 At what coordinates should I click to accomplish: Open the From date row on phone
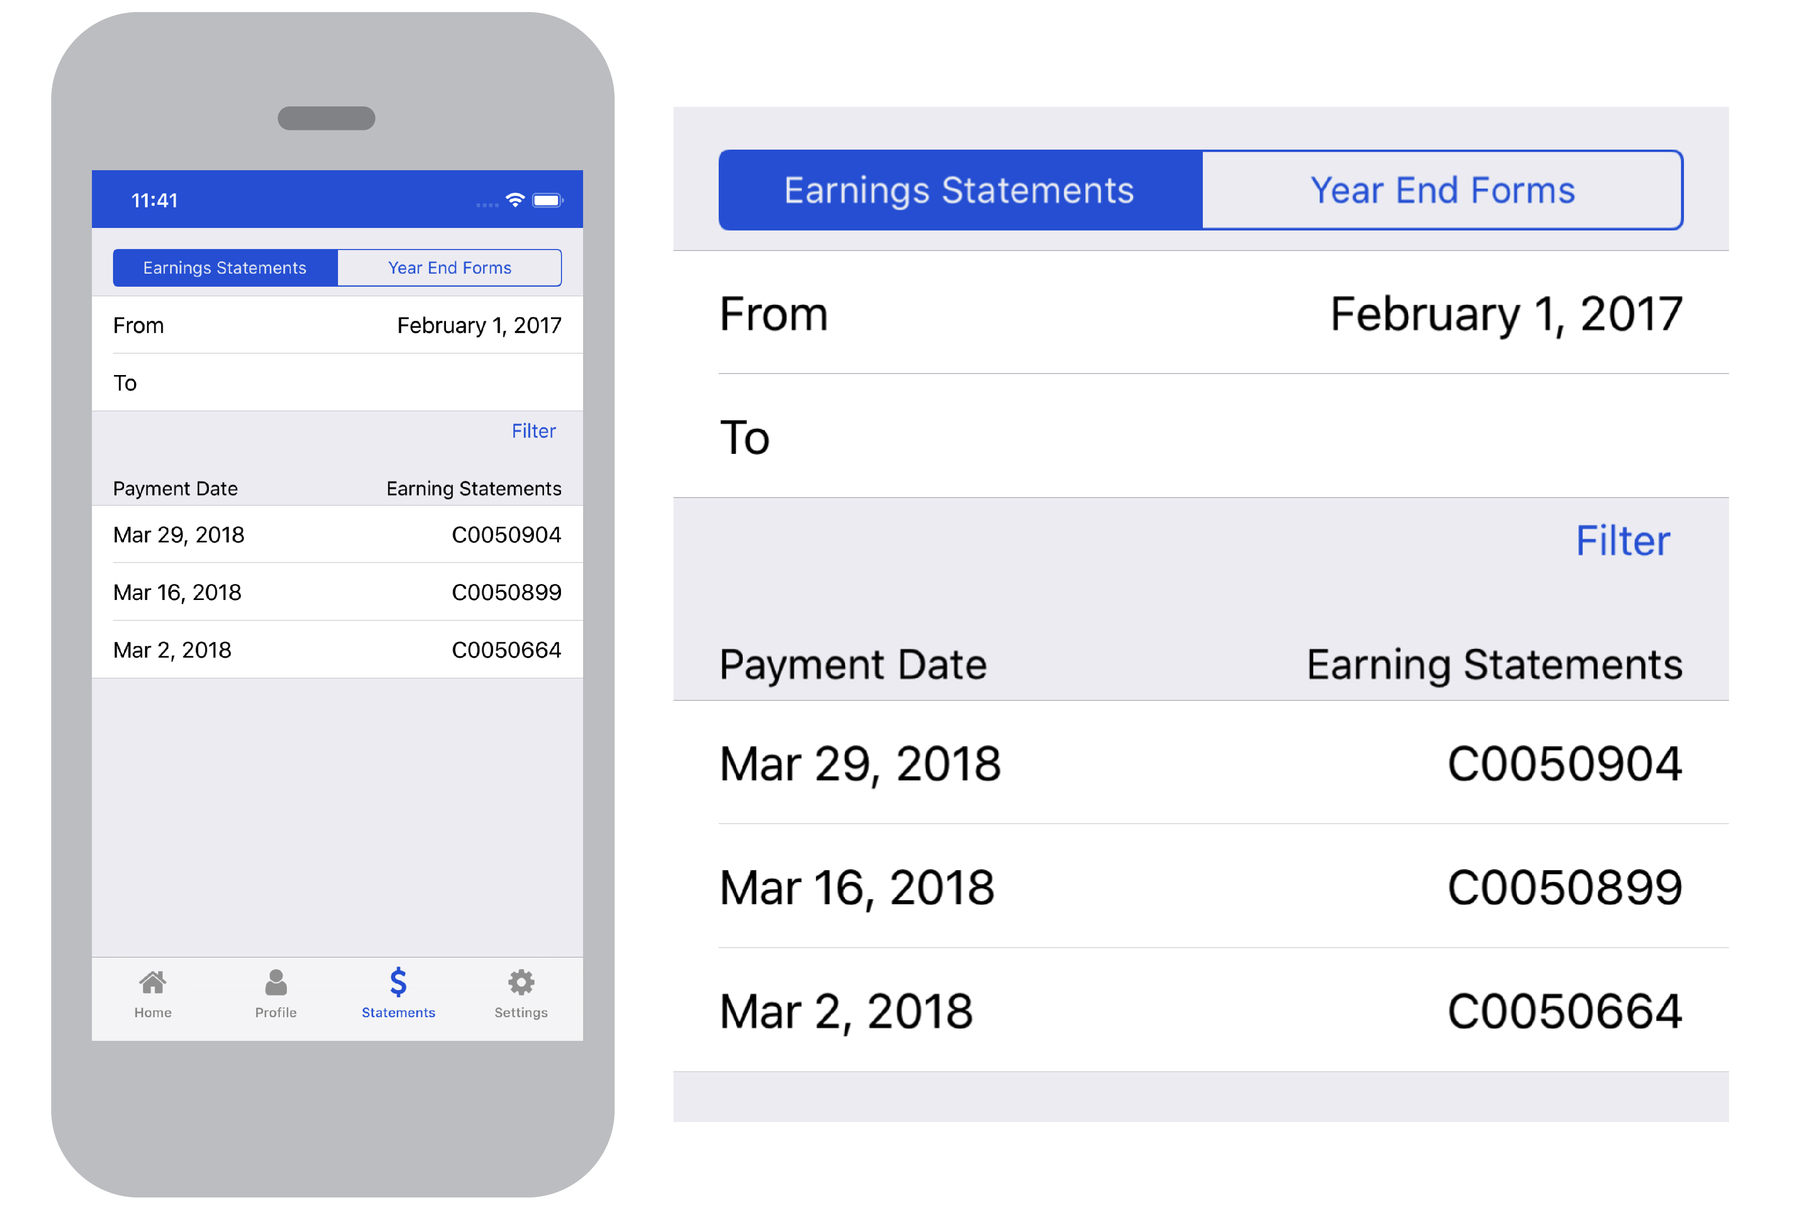point(337,325)
